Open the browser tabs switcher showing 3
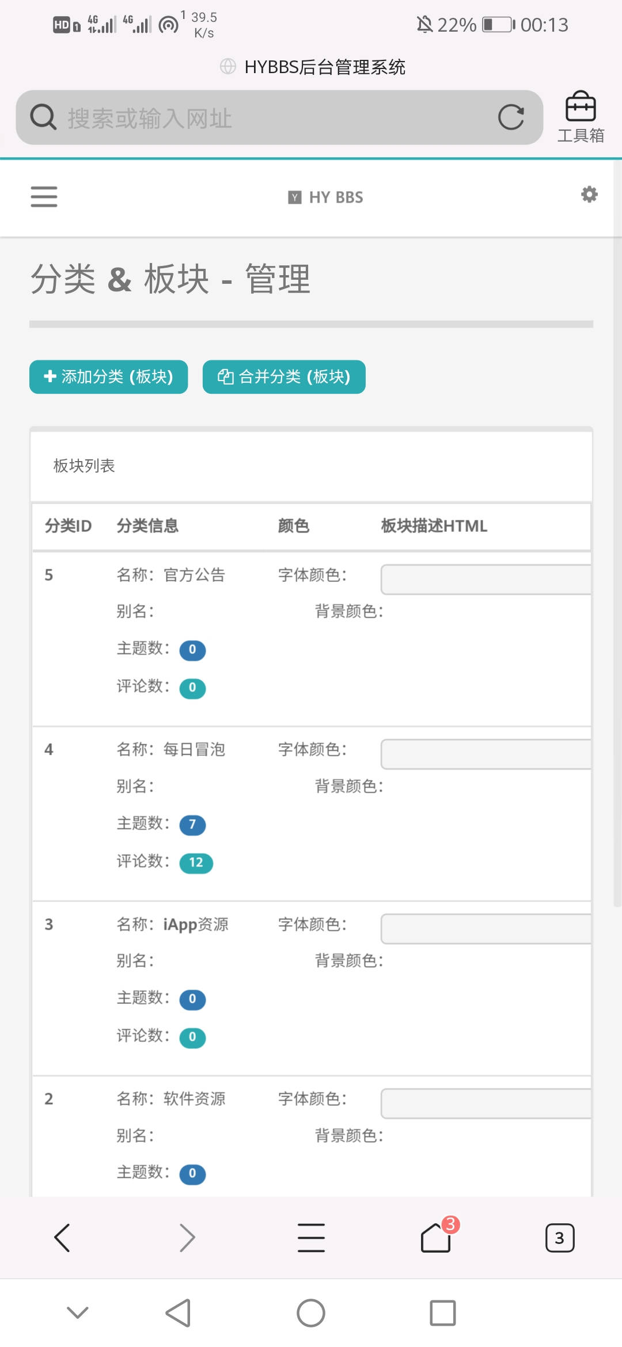The height and width of the screenshot is (1347, 622). (559, 1238)
